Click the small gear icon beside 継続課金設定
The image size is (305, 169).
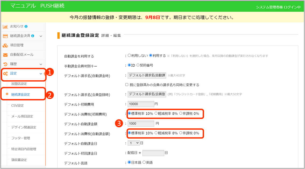click(x=7, y=94)
